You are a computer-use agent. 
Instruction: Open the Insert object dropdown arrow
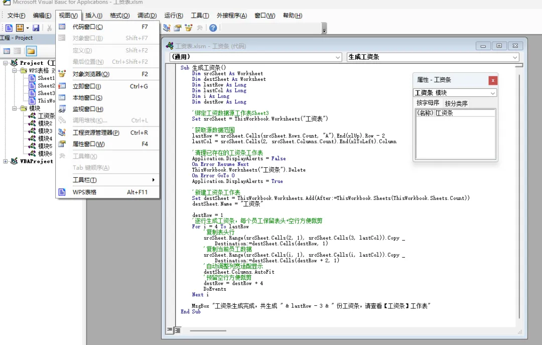click(28, 28)
